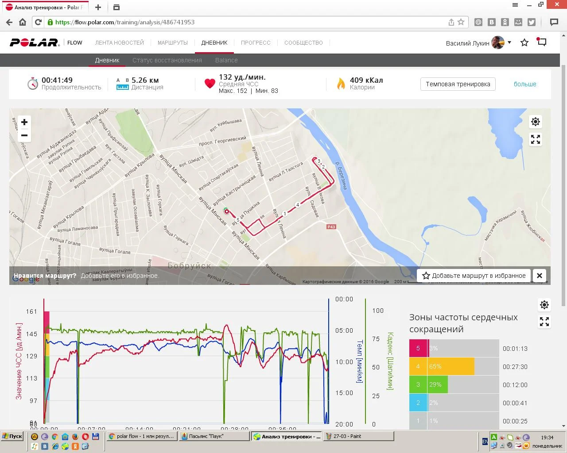
Task: Zoom in on the route map
Action: (x=24, y=122)
